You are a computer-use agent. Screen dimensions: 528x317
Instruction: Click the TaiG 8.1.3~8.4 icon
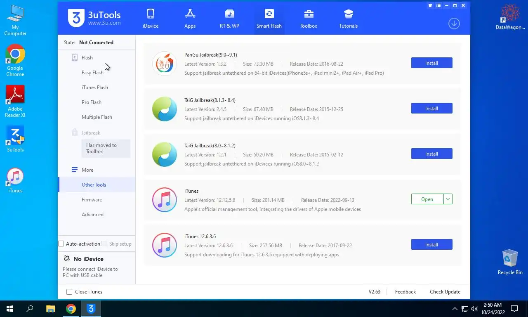[165, 109]
